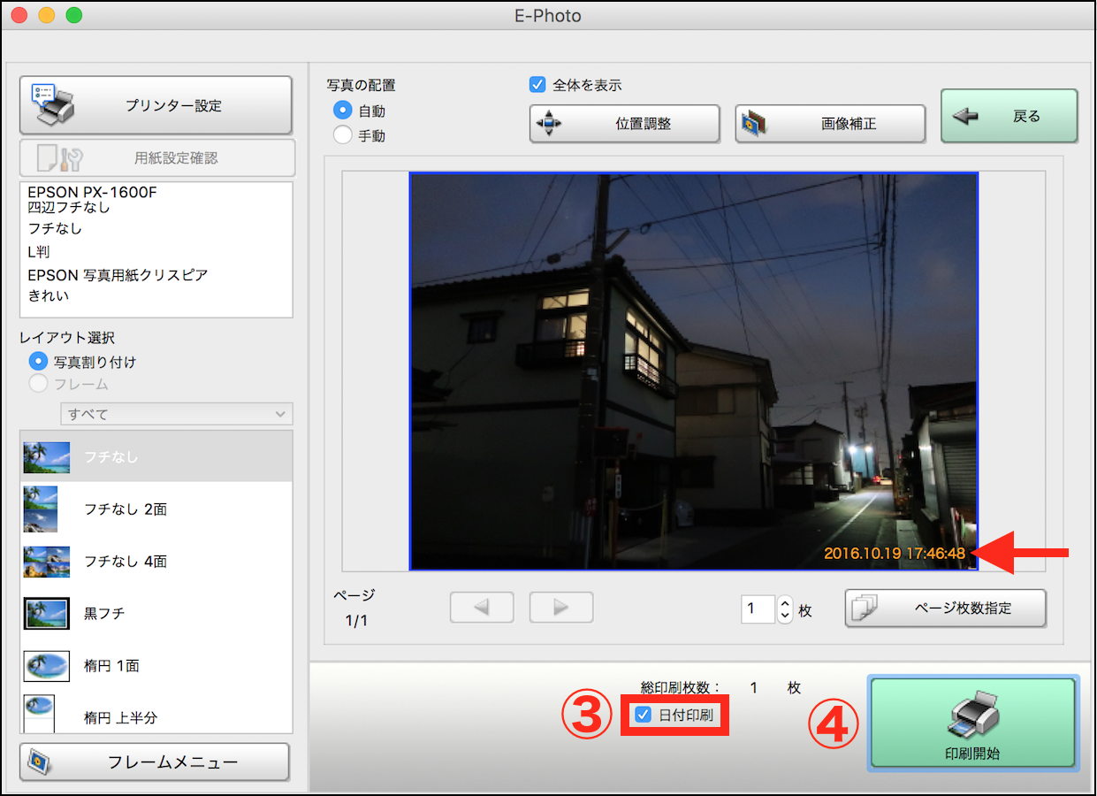Click the 戻る back arrow button
This screenshot has height=796, width=1097.
pyautogui.click(x=1009, y=116)
